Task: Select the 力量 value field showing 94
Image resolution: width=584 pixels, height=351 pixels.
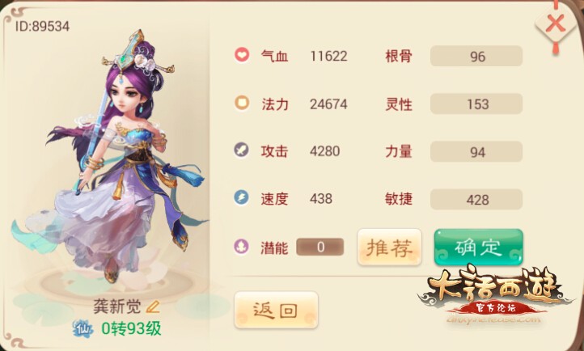Action: tap(476, 151)
